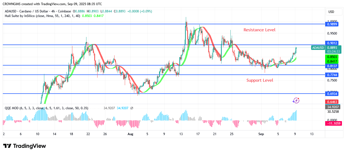
Task: Select the Hull Suite by InSilico indicator legend
Action: click(x=42, y=16)
